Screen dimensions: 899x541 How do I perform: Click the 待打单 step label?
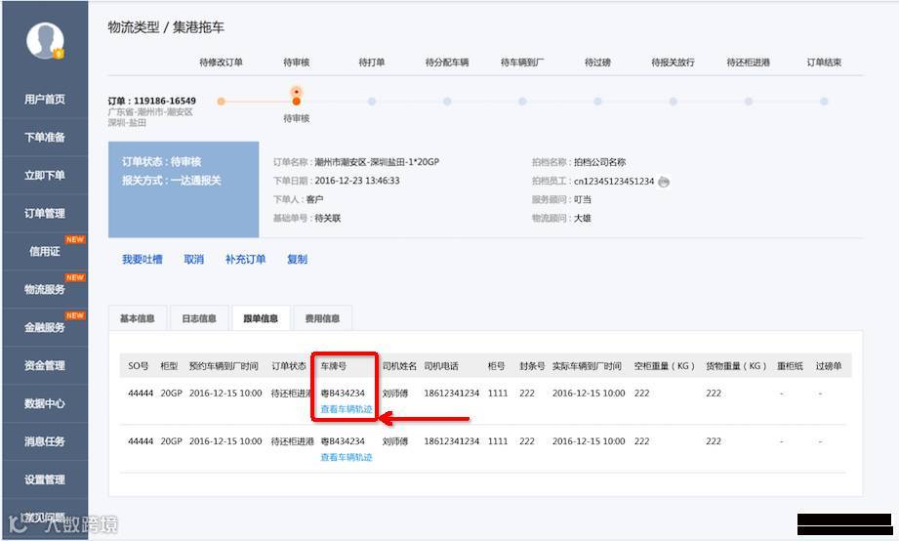372,62
